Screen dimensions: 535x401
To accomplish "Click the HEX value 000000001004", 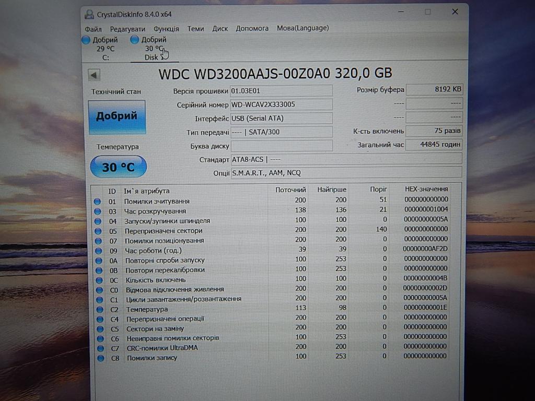I will click(426, 209).
